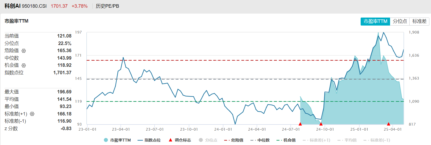Switch to the 标准差 tab at top right

(419, 21)
